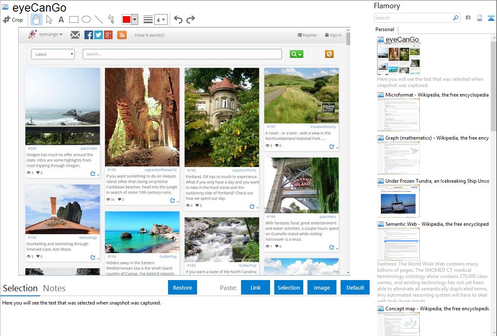Click the packmeto username on post #200
The width and height of the screenshot is (497, 336).
click(89, 148)
